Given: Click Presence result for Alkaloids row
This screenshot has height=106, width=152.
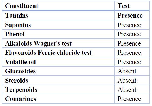Looking at the screenshot, I should 129,43.
